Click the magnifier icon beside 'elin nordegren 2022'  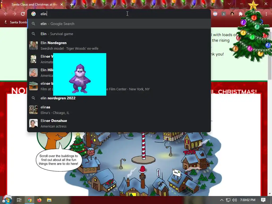pyautogui.click(x=33, y=98)
